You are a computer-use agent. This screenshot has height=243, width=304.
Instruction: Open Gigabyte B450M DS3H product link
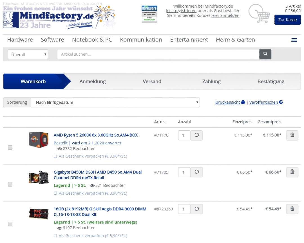tap(97, 175)
